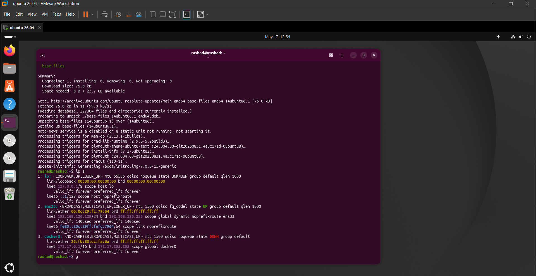Click the rashad@rashad terminal title
This screenshot has height=276, width=536.
(208, 53)
